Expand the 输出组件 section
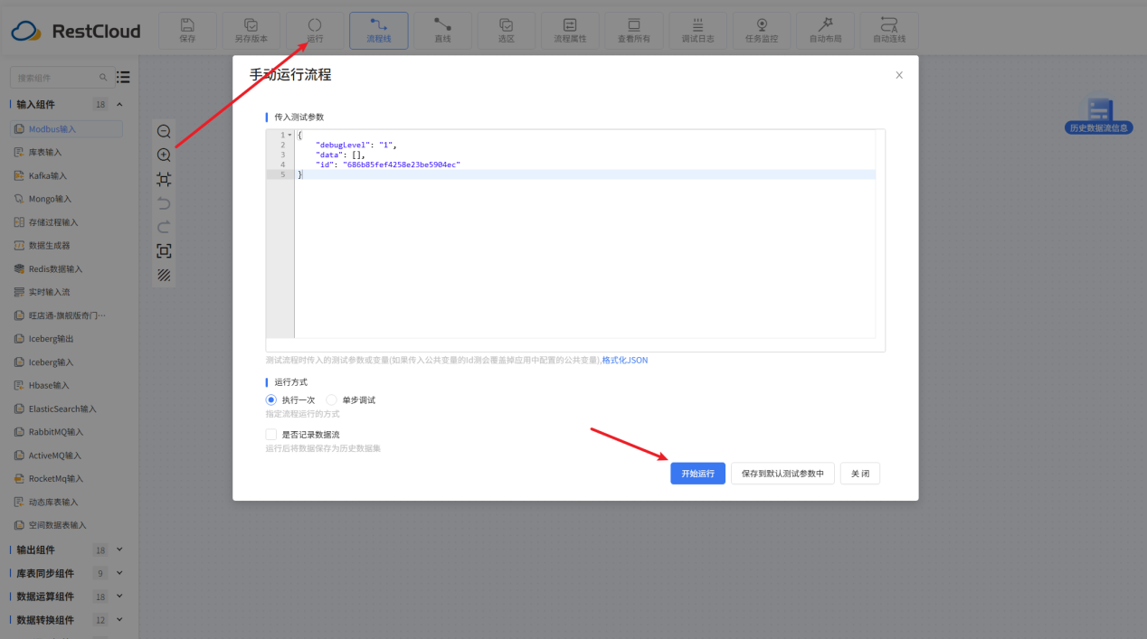The width and height of the screenshot is (1147, 639). point(119,550)
